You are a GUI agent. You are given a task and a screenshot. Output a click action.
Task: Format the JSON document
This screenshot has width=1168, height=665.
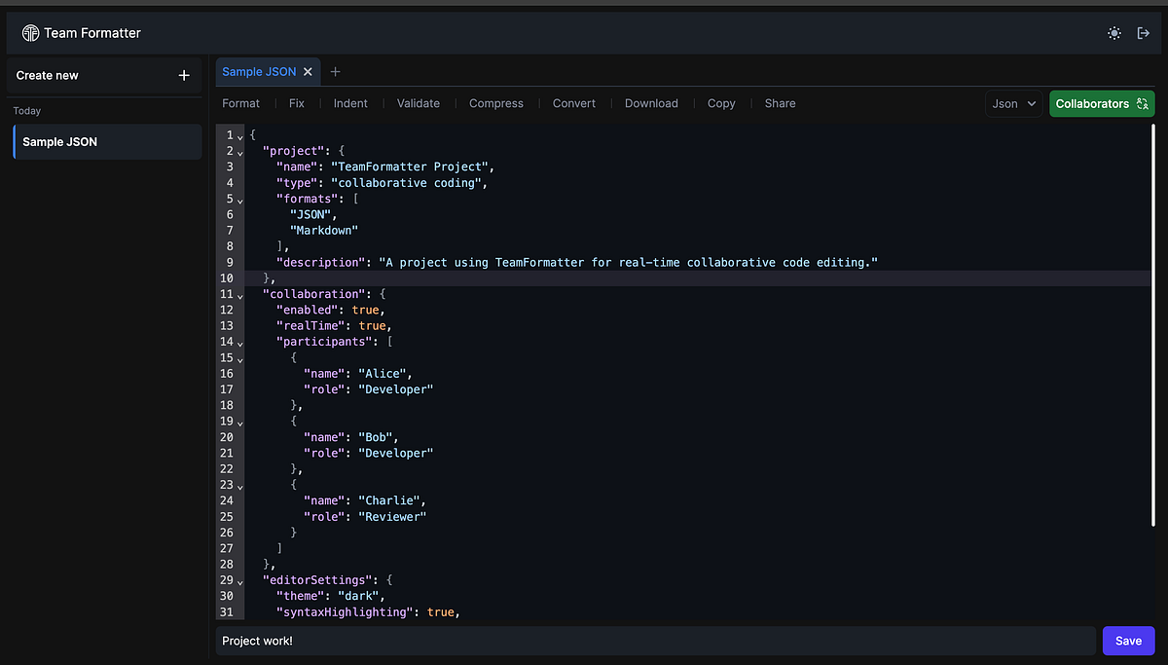pyautogui.click(x=240, y=103)
